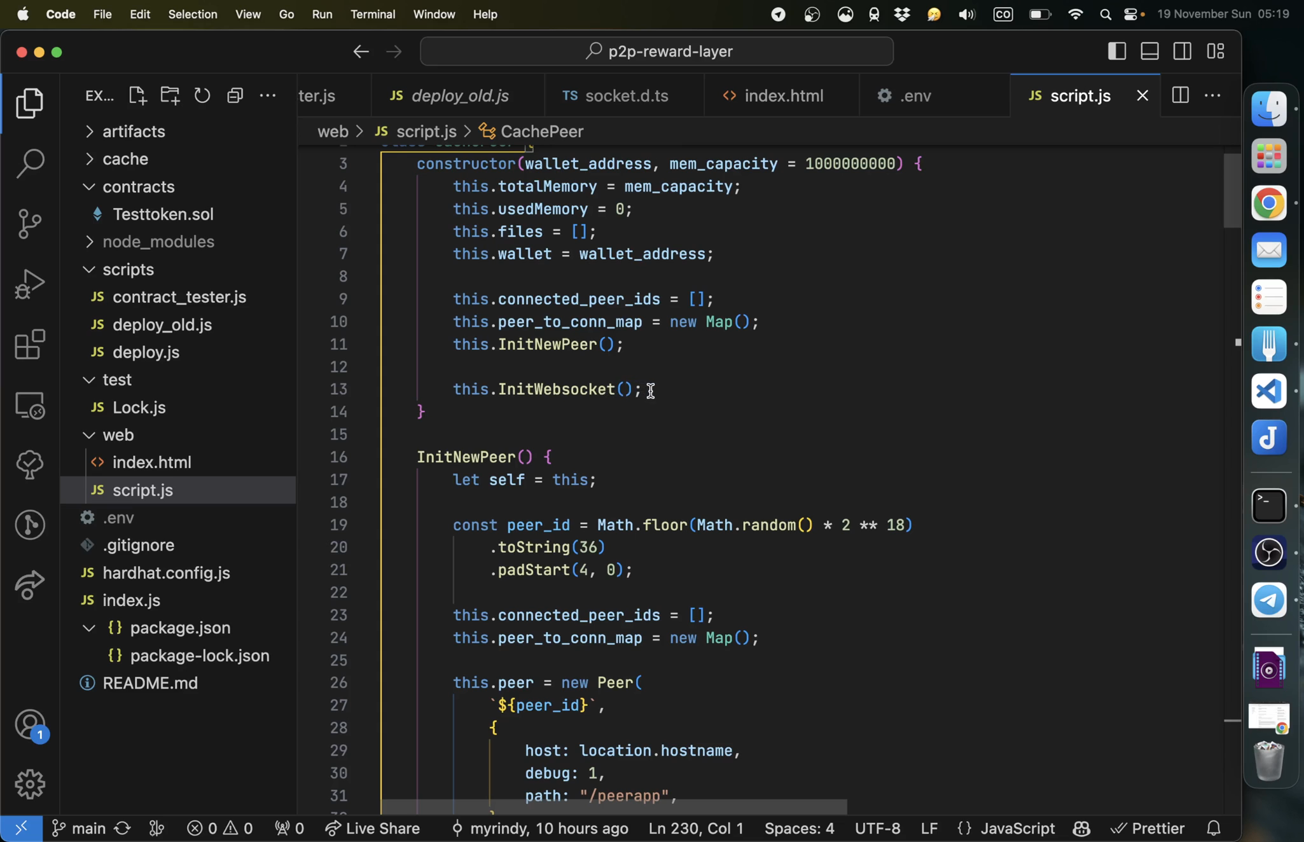Open the Terminal menu
The width and height of the screenshot is (1304, 842).
pos(373,14)
